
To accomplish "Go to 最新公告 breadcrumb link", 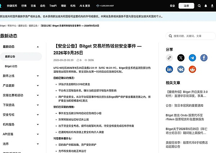I will 33,26.
